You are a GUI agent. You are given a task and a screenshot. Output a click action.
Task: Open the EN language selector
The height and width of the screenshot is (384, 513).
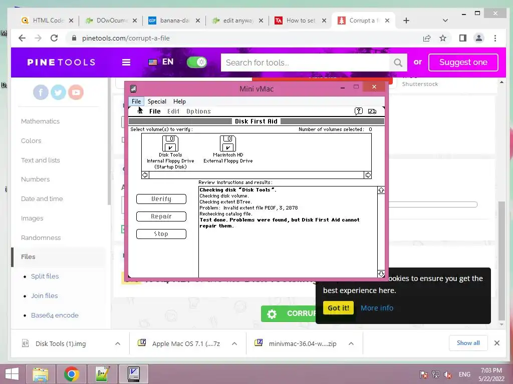pyautogui.click(x=161, y=62)
